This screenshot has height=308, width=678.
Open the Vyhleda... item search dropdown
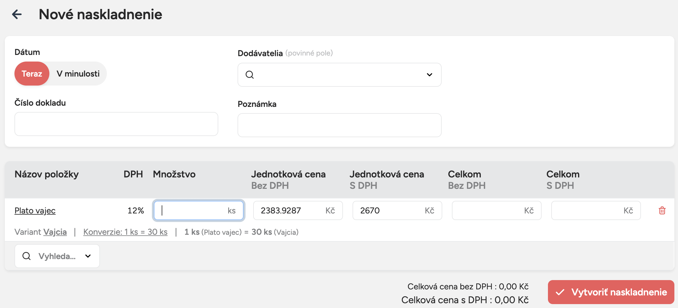[88, 256]
